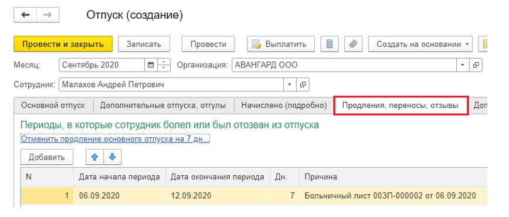Select the Больничный лист 00ЗП-000002 cell
Image resolution: width=509 pixels, height=217 pixels.
pyautogui.click(x=393, y=196)
